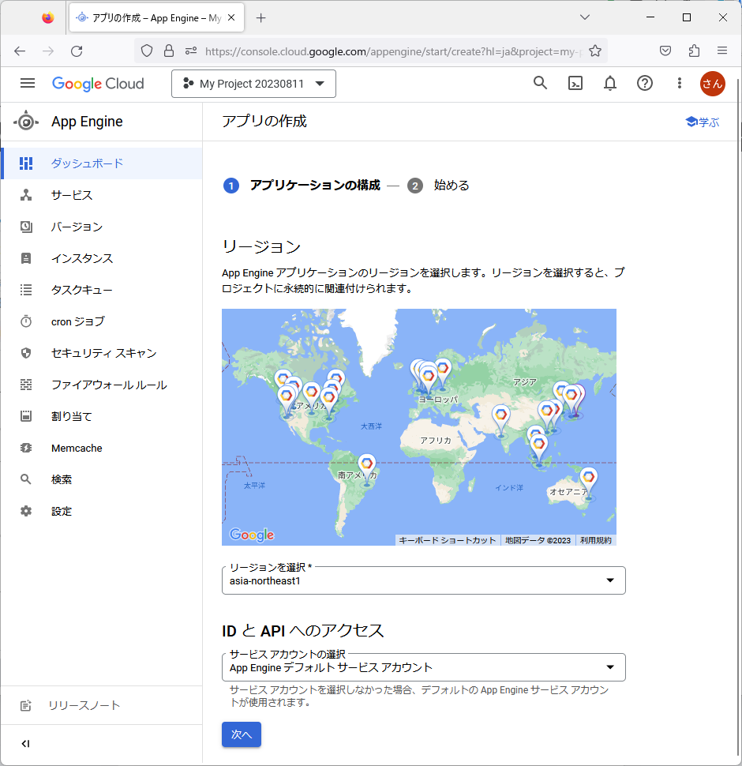
Task: Click the Memcache icon
Action: pyautogui.click(x=26, y=448)
